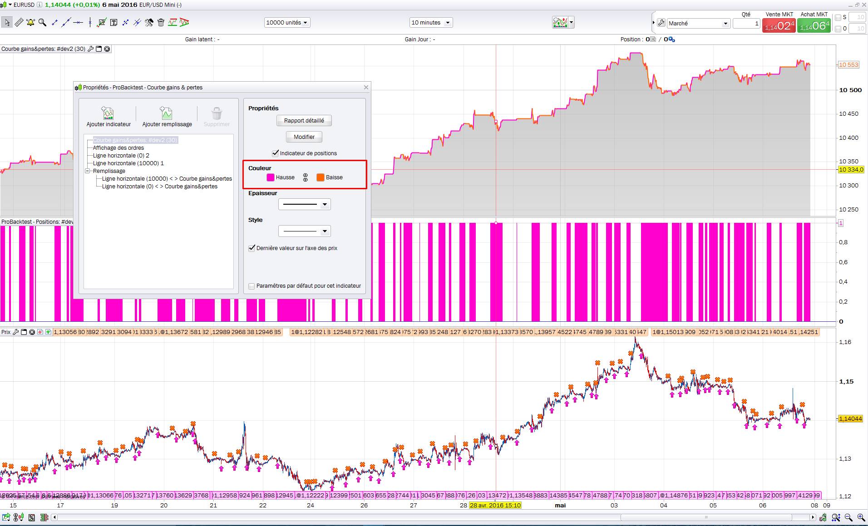Click the Rapport détaillé button
The width and height of the screenshot is (868, 526).
coord(304,121)
